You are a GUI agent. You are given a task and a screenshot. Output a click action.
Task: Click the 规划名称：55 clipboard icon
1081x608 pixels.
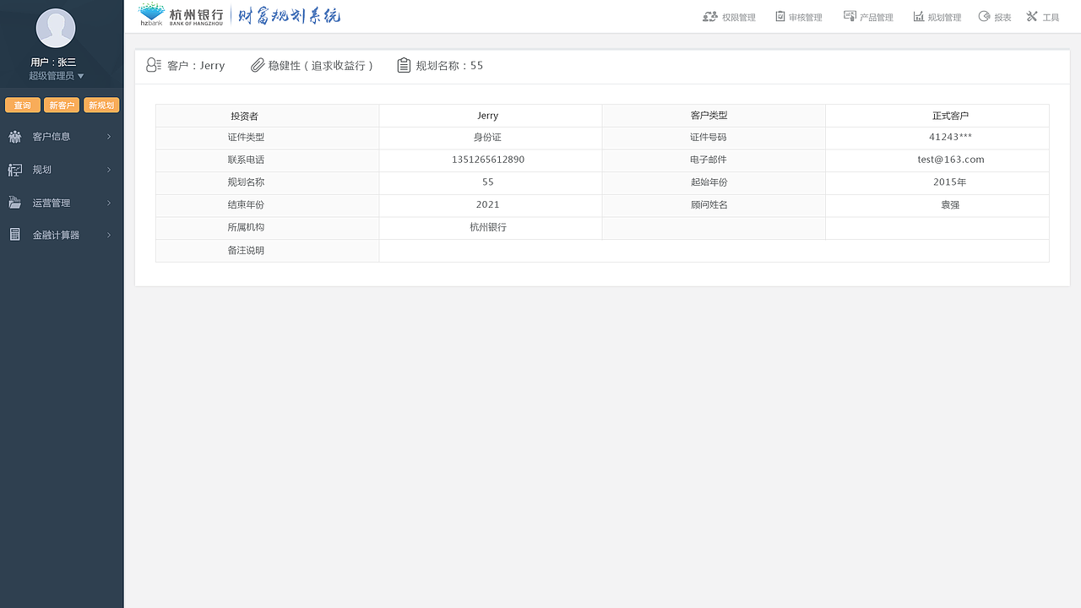coord(404,64)
